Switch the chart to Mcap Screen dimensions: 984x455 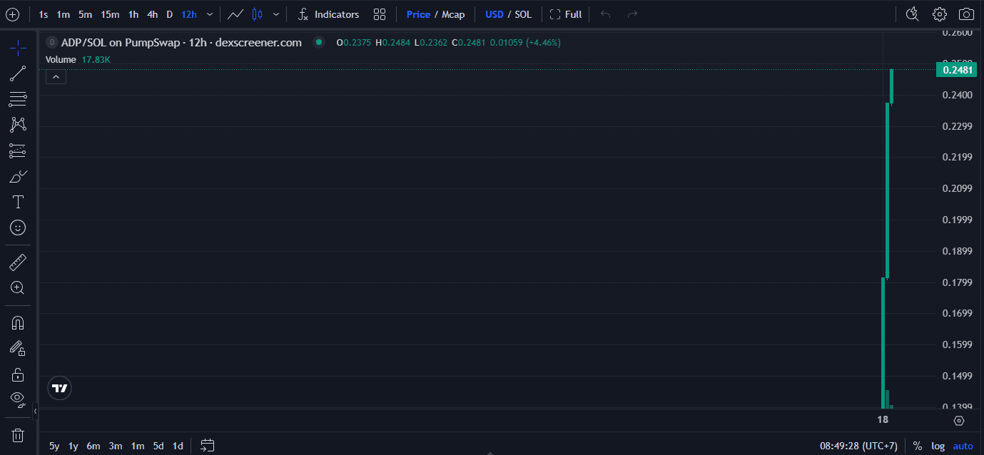453,14
